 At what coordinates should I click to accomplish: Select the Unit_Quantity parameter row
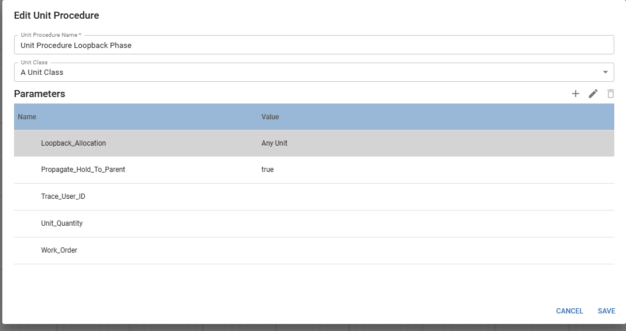tap(62, 223)
